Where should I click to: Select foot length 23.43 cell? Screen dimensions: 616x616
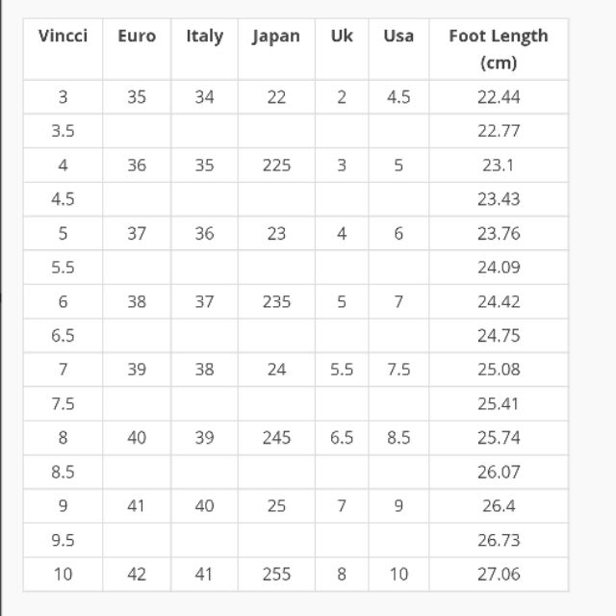(x=498, y=199)
